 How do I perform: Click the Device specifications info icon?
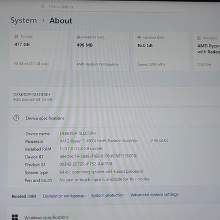tap(16, 118)
